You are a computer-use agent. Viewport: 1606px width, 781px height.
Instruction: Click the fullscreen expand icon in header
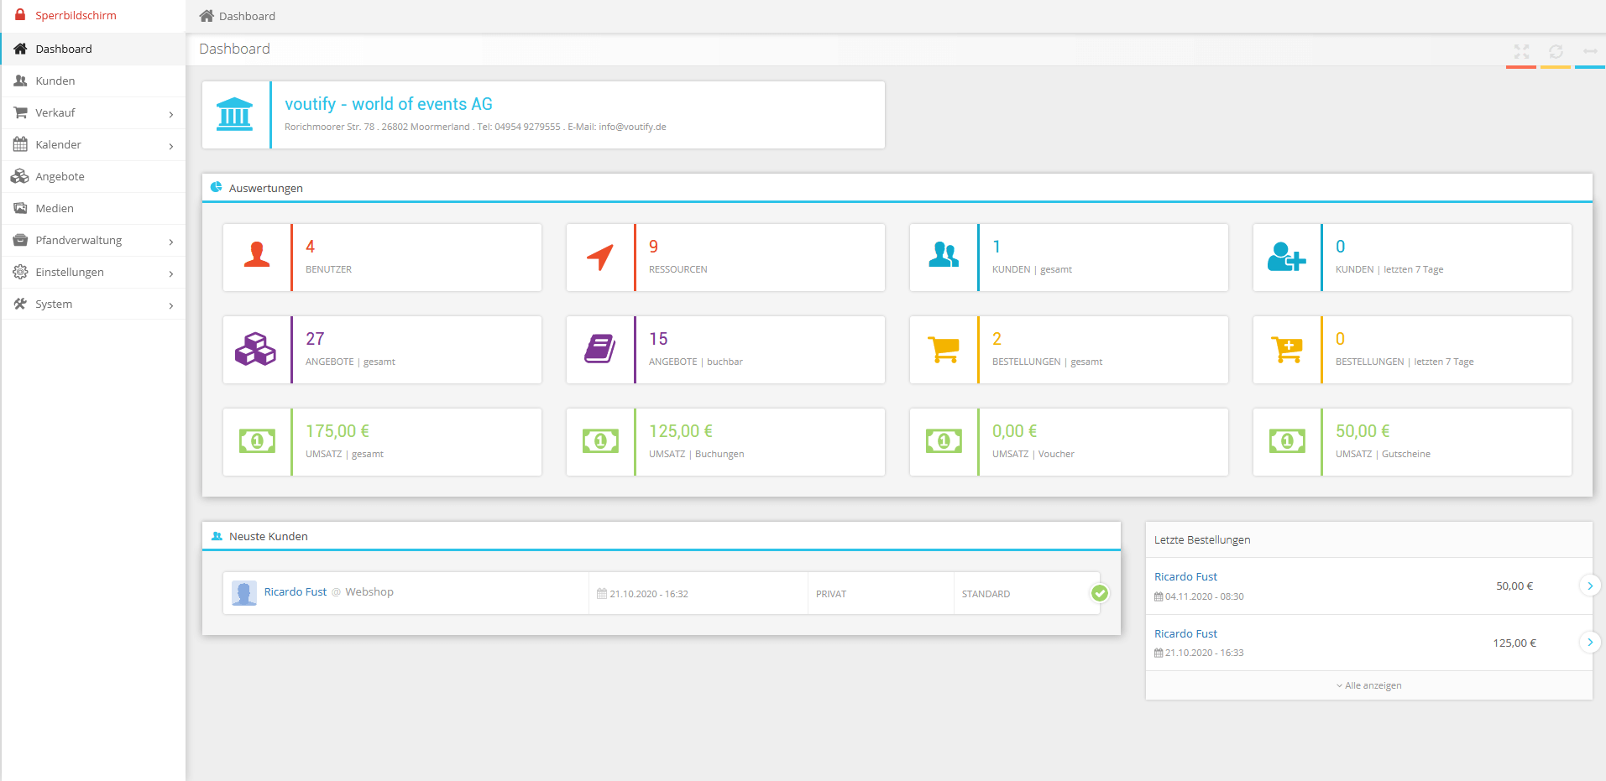[x=1520, y=51]
